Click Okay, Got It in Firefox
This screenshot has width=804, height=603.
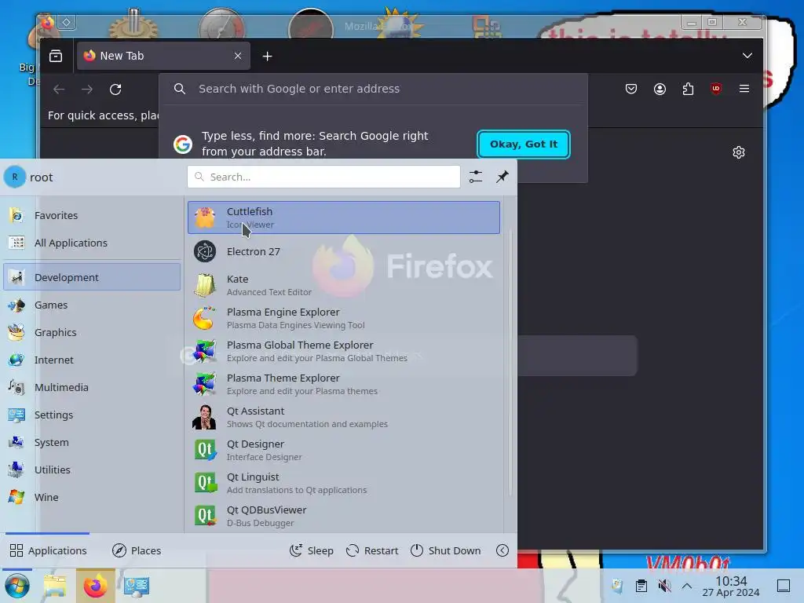click(x=524, y=144)
